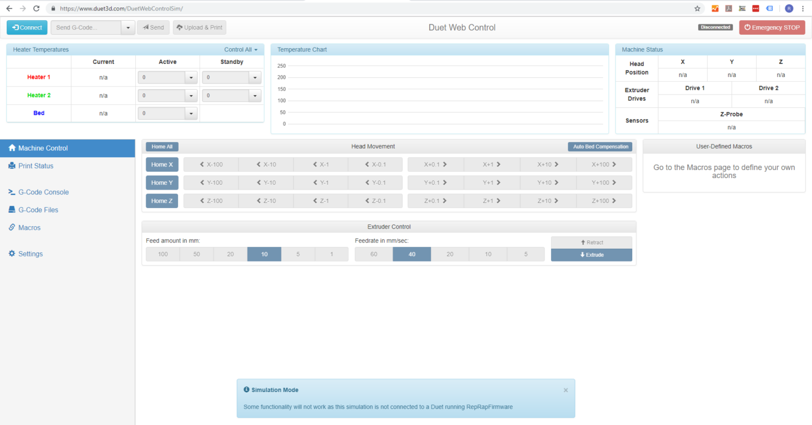
Task: Open the Control All dropdown
Action: click(x=241, y=50)
